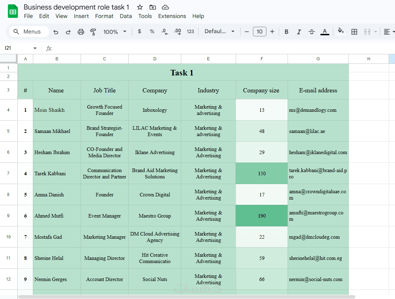Open the Tools menu
The height and width of the screenshot is (299, 395).
pos(145,16)
